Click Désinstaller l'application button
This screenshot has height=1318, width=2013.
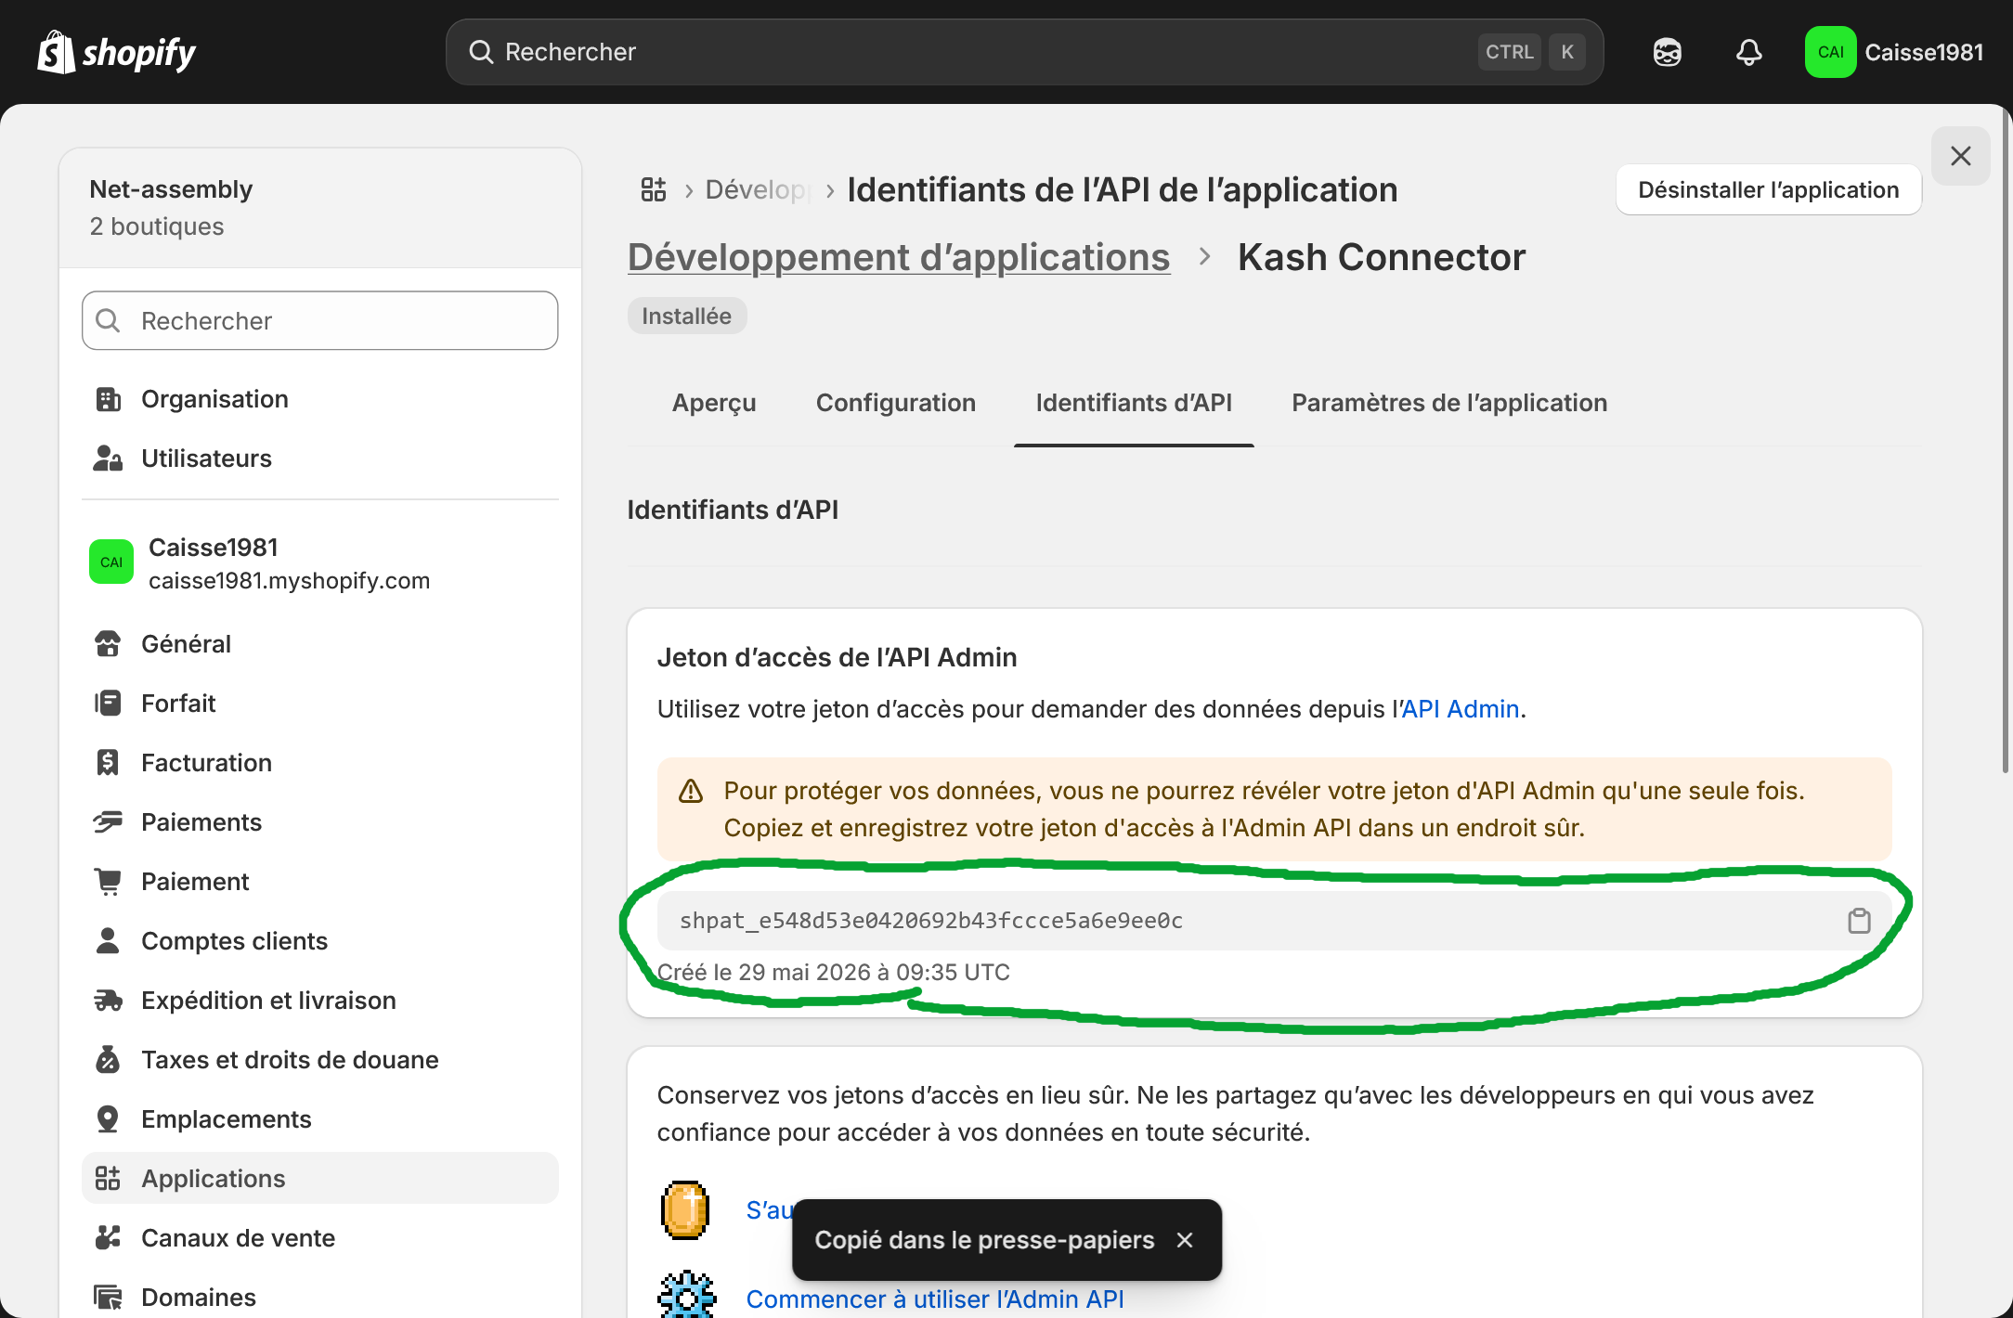pyautogui.click(x=1769, y=189)
